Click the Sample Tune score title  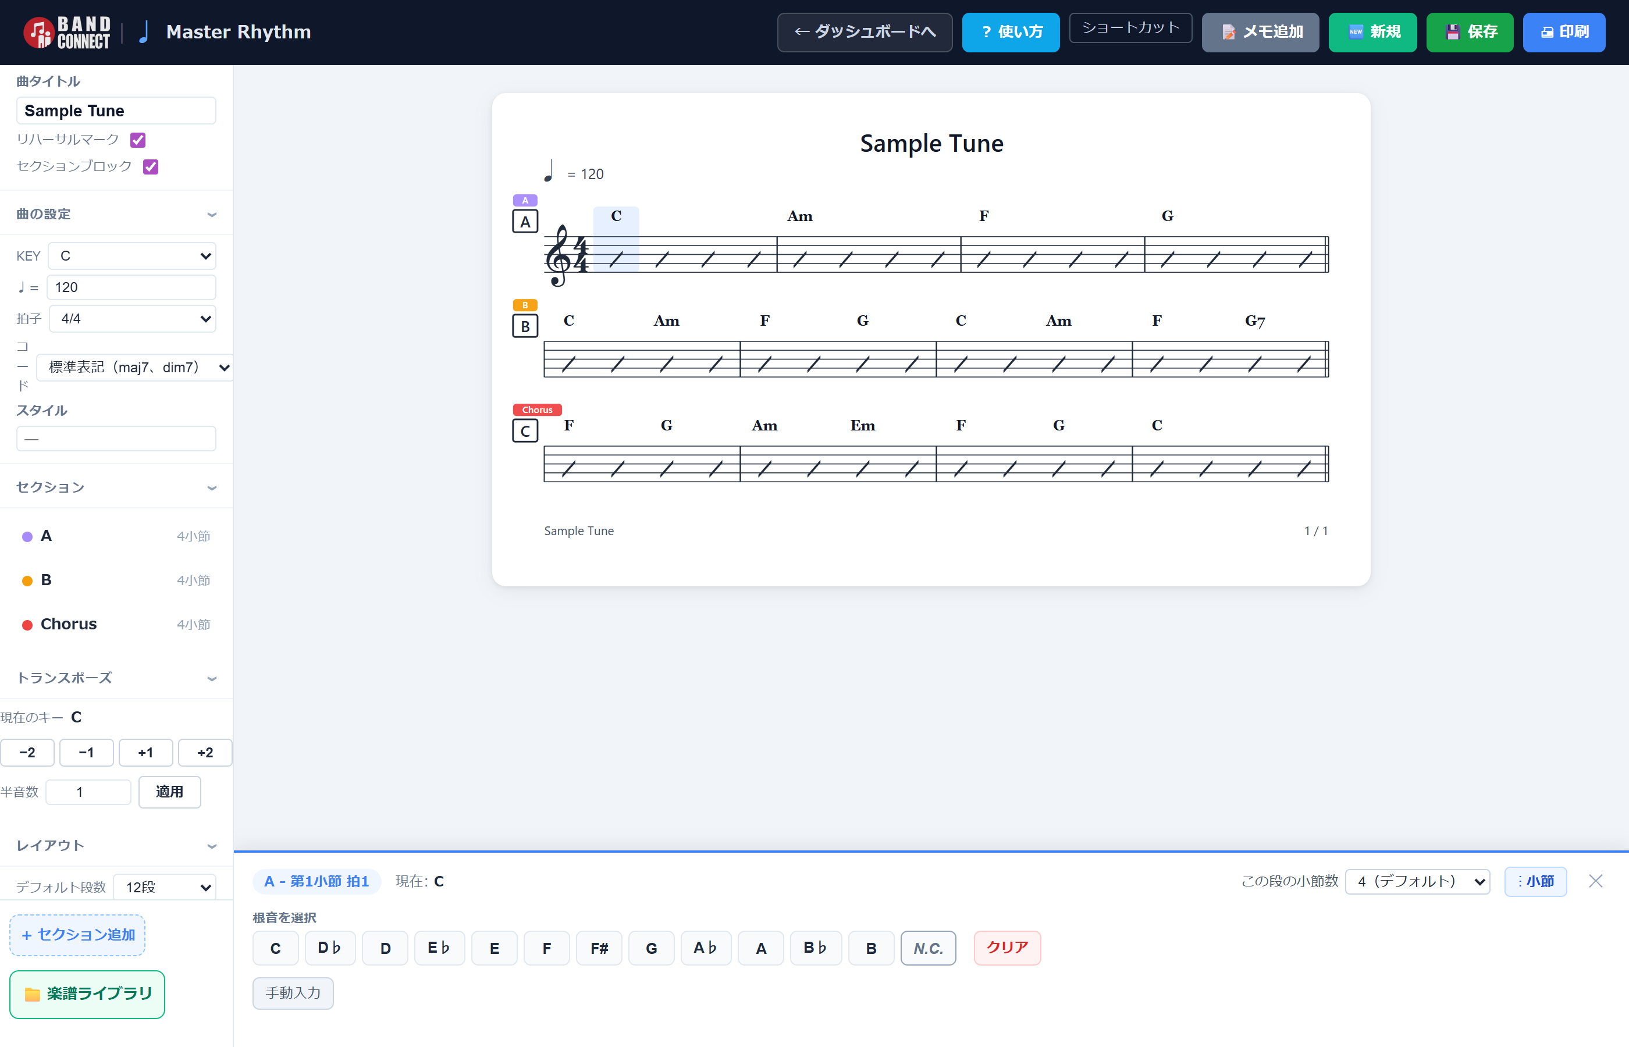point(931,144)
